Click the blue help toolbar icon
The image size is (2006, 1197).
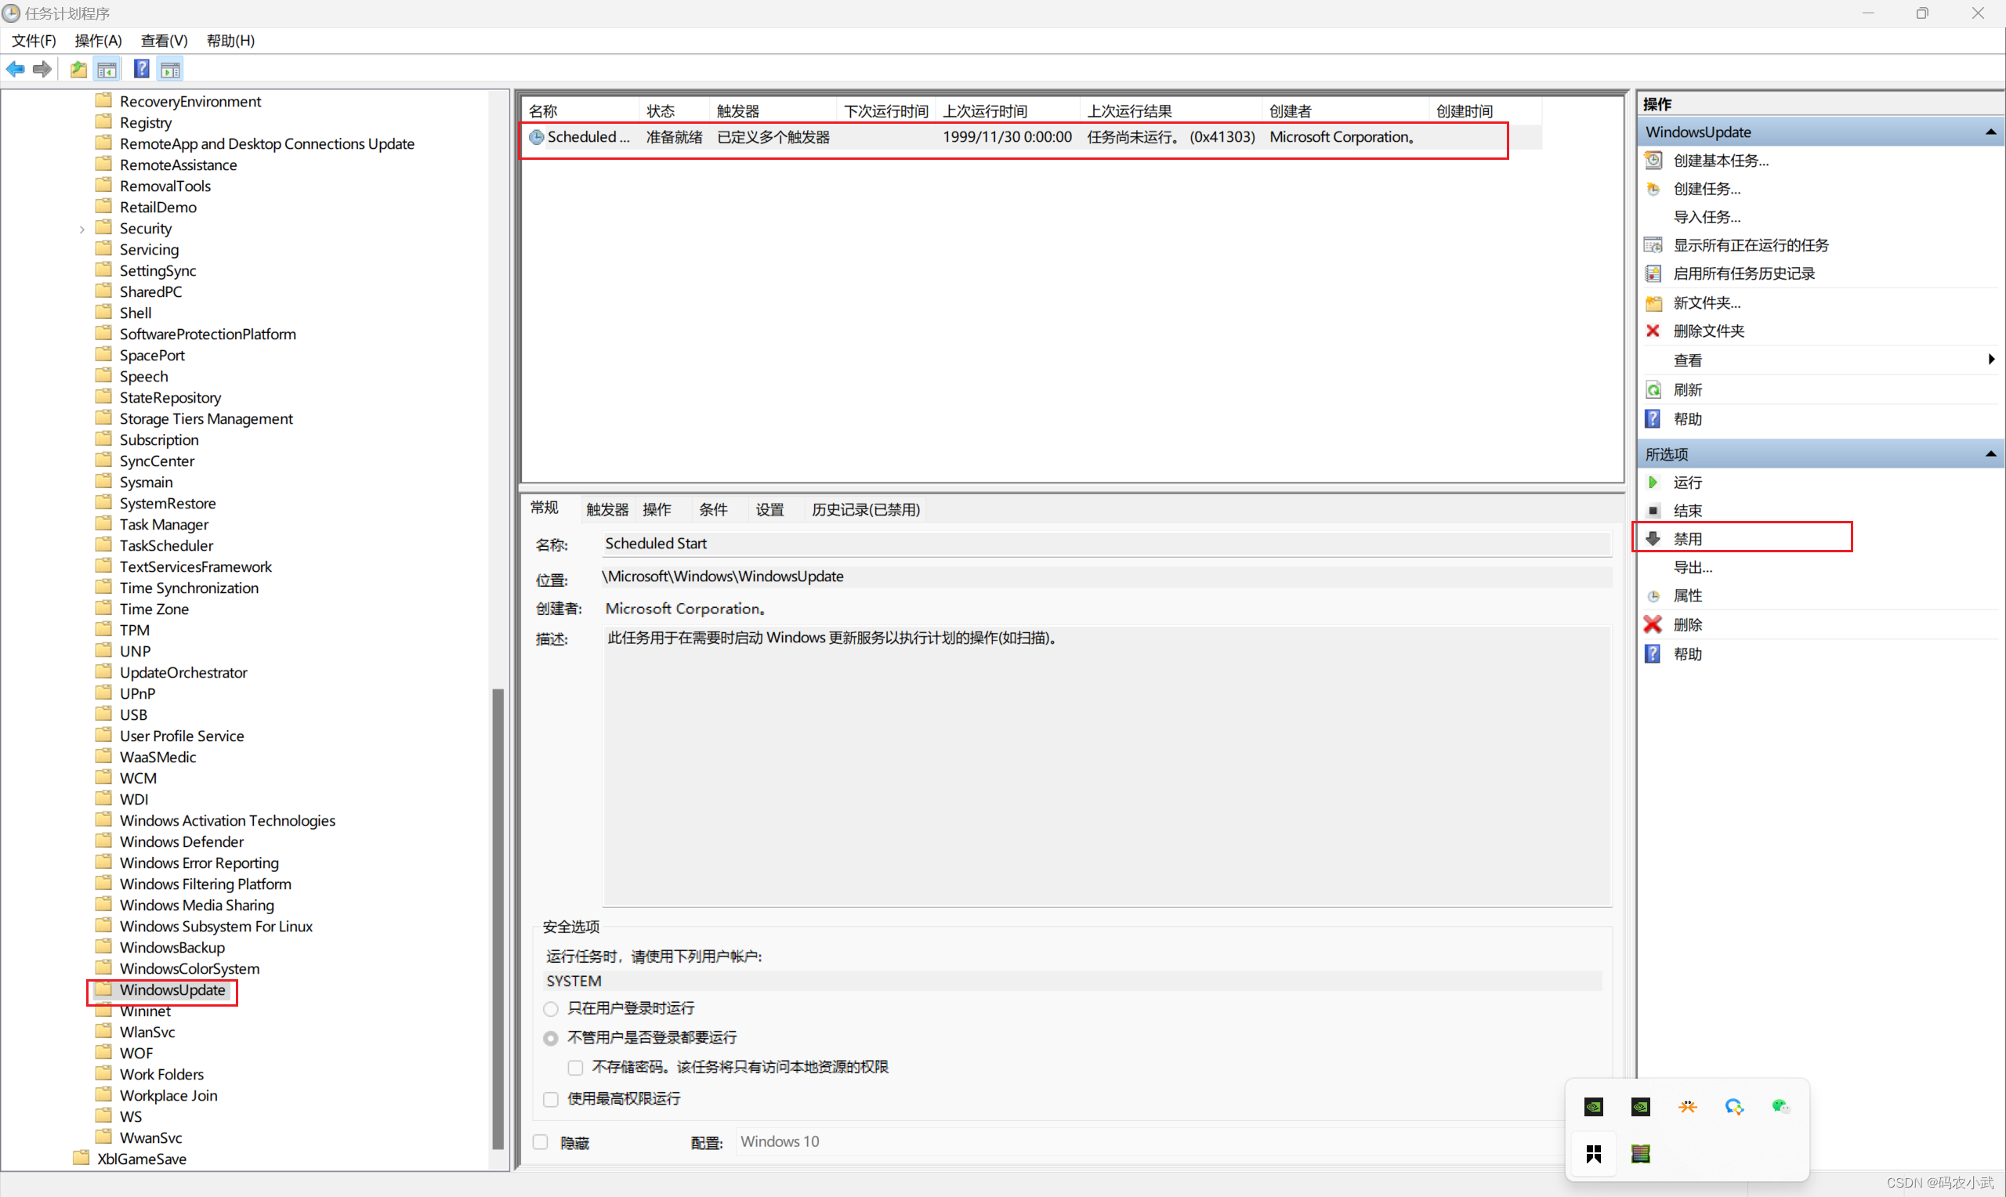[x=141, y=70]
